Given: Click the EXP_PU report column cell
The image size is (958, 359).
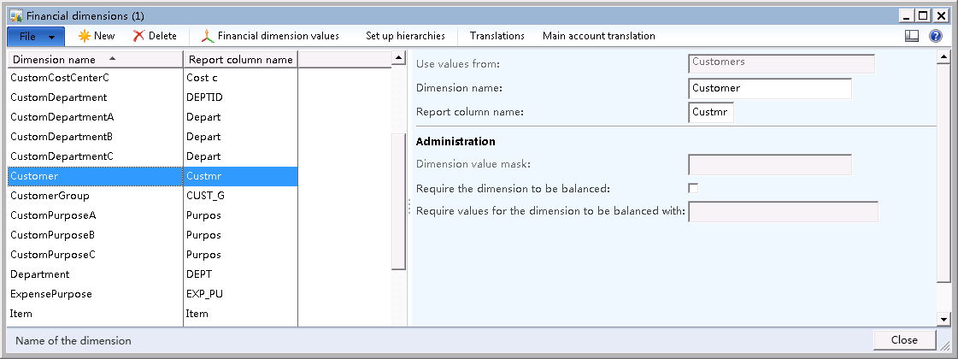Looking at the screenshot, I should pos(241,293).
